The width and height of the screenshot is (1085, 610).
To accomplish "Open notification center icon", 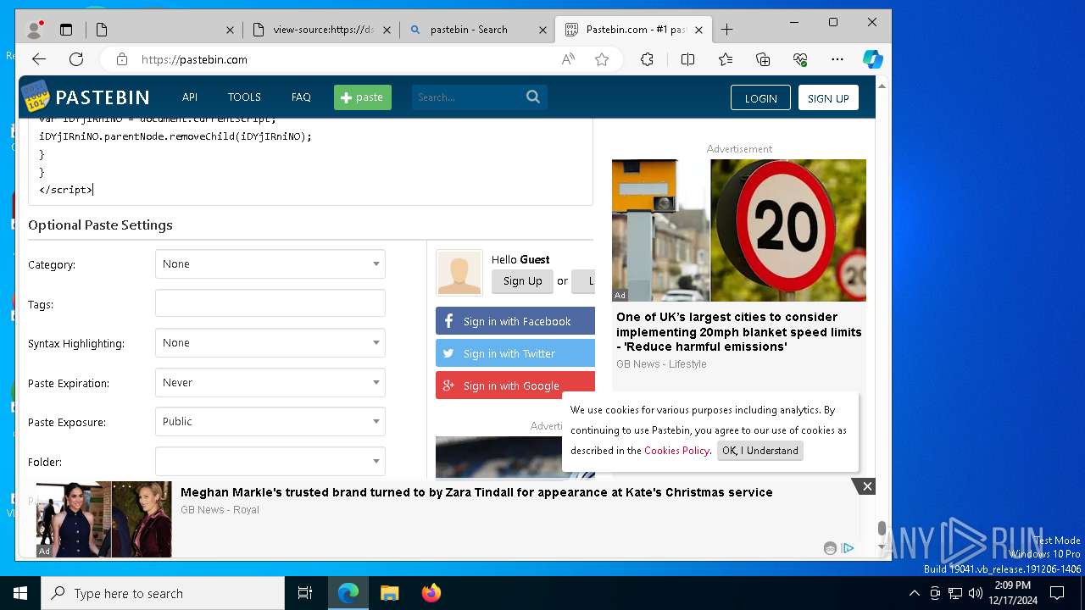I will (x=1057, y=593).
